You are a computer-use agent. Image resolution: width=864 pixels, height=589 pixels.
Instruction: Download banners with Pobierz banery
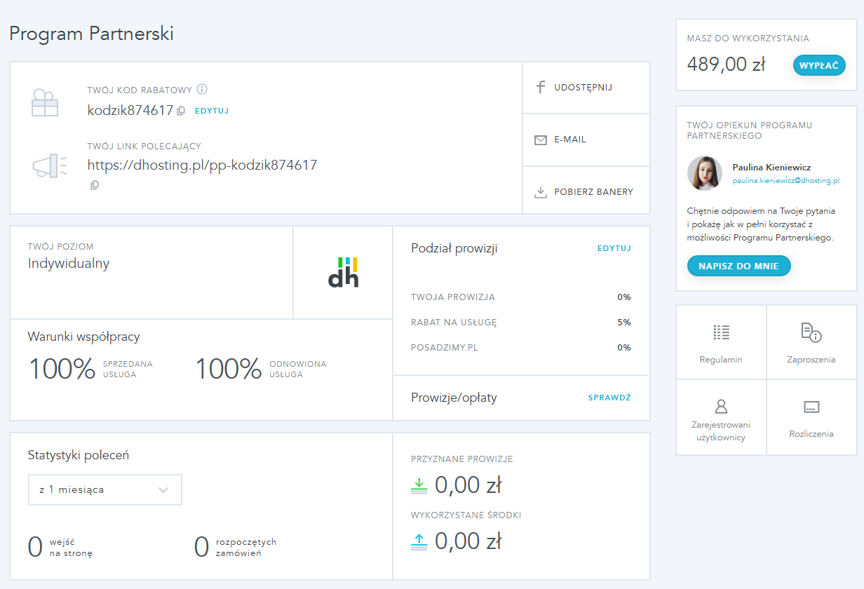586,192
